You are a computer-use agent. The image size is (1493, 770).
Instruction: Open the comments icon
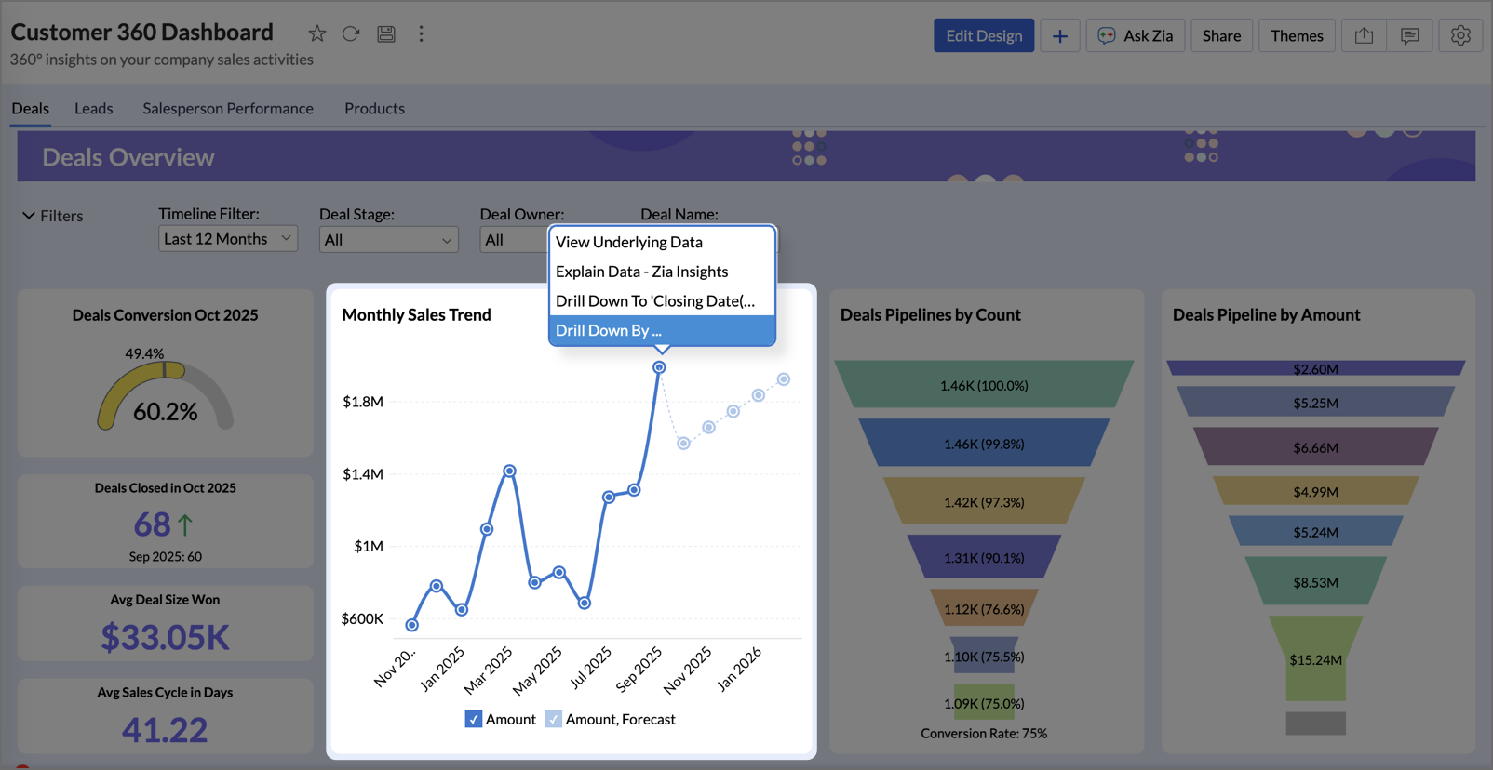point(1409,36)
